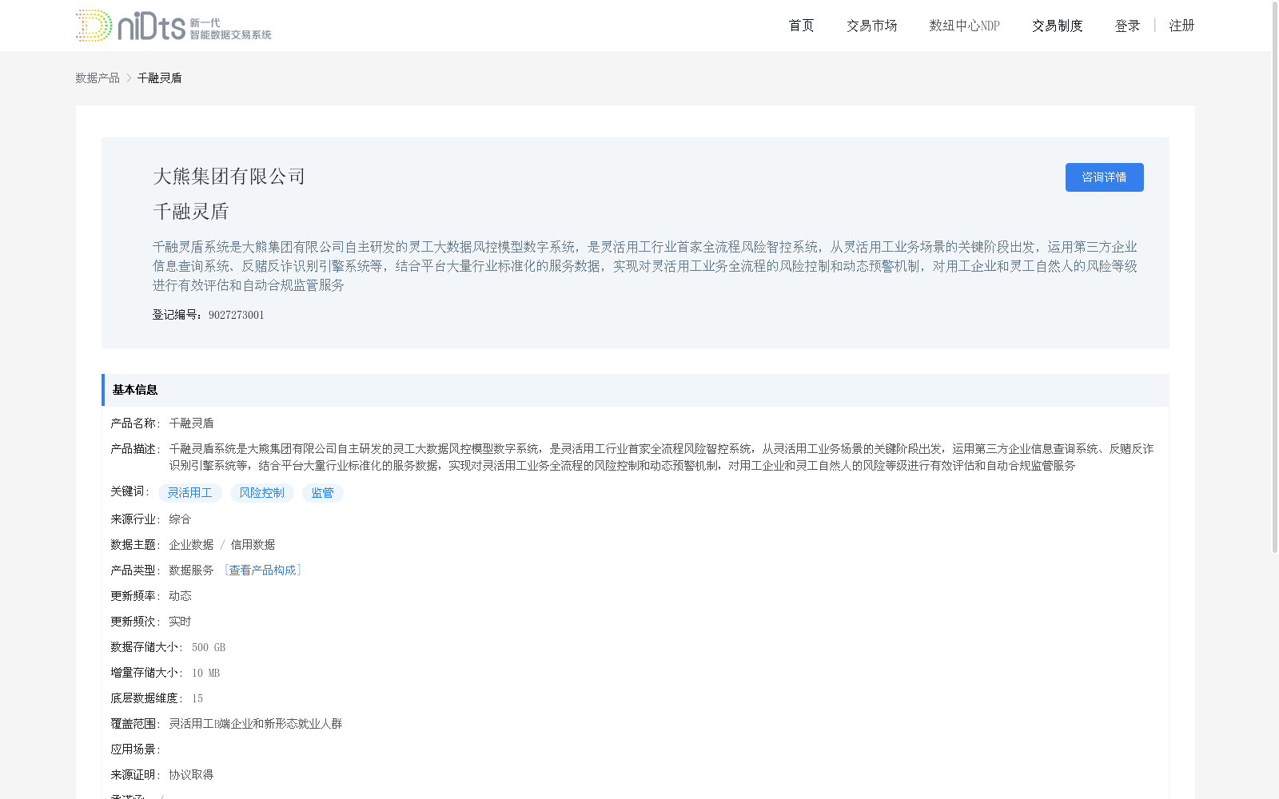Click the 应用场景 label
This screenshot has width=1279, height=799.
tap(135, 749)
